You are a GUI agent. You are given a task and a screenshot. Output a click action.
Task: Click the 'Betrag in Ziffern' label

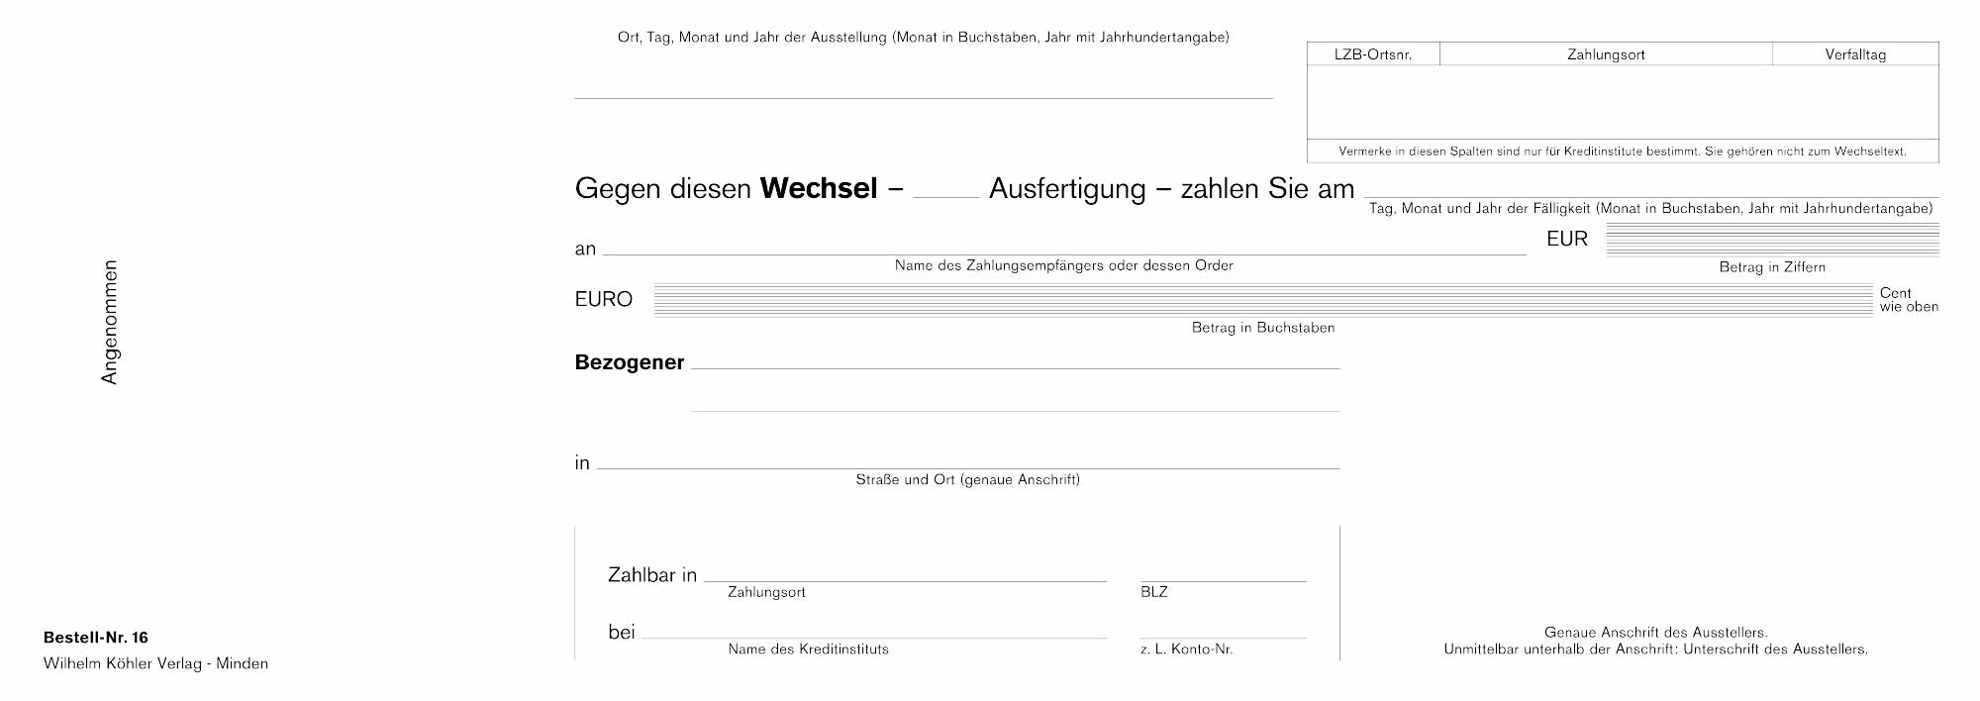point(1772,266)
